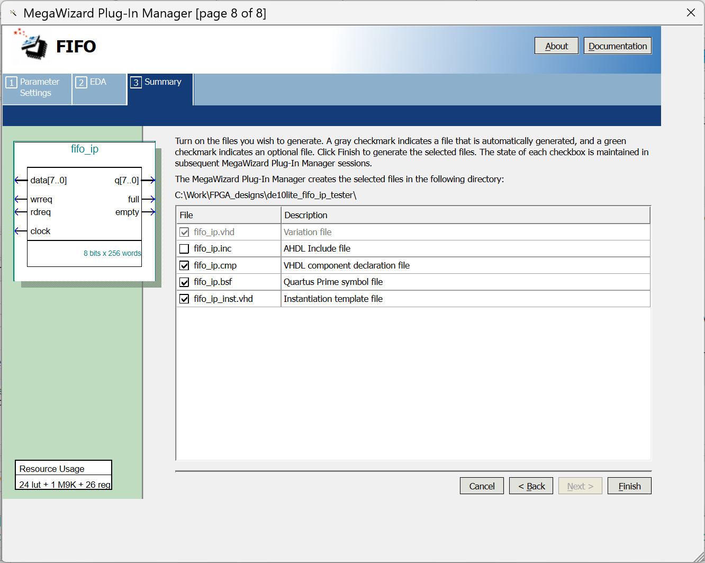
Task: Open the EDA tab
Action: pos(98,82)
